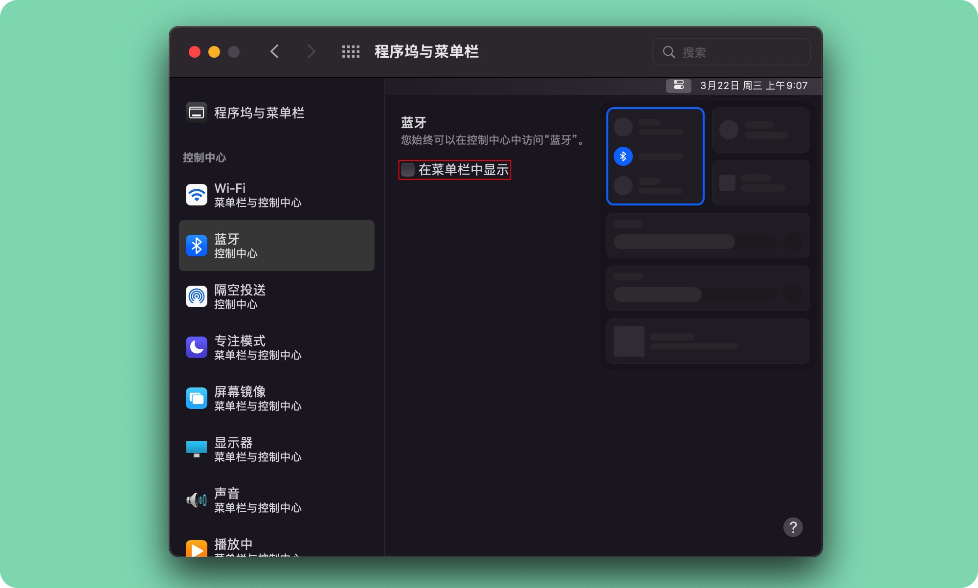Click the Control Center icon in preview menu bar

pyautogui.click(x=678, y=86)
